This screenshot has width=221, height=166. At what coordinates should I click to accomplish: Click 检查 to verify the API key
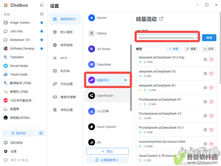[x=209, y=38]
